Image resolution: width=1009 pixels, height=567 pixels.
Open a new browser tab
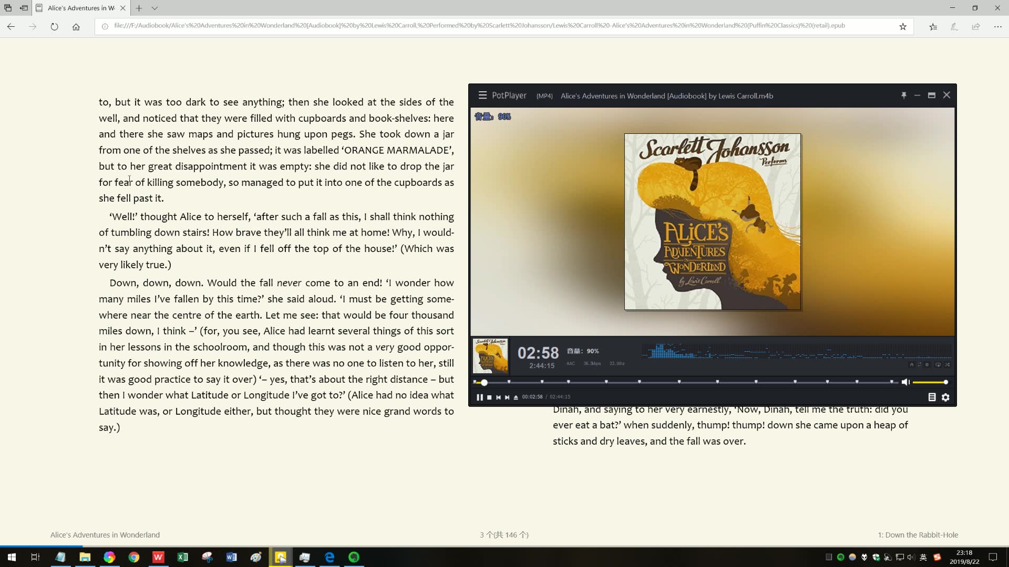tap(139, 8)
